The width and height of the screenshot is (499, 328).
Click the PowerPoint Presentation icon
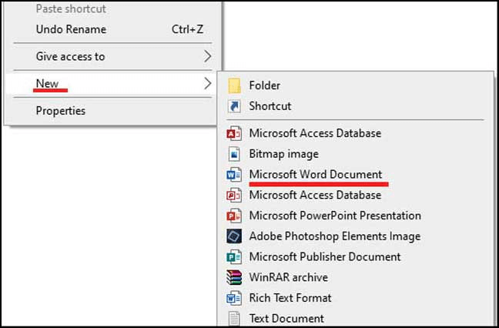coord(234,216)
